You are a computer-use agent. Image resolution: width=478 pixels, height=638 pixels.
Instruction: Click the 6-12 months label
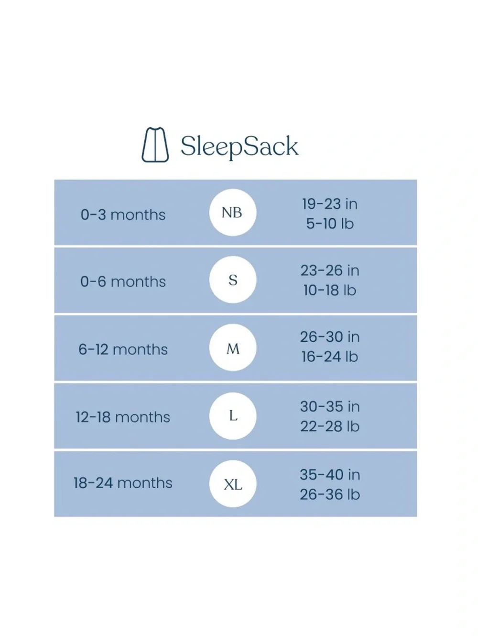tap(123, 349)
